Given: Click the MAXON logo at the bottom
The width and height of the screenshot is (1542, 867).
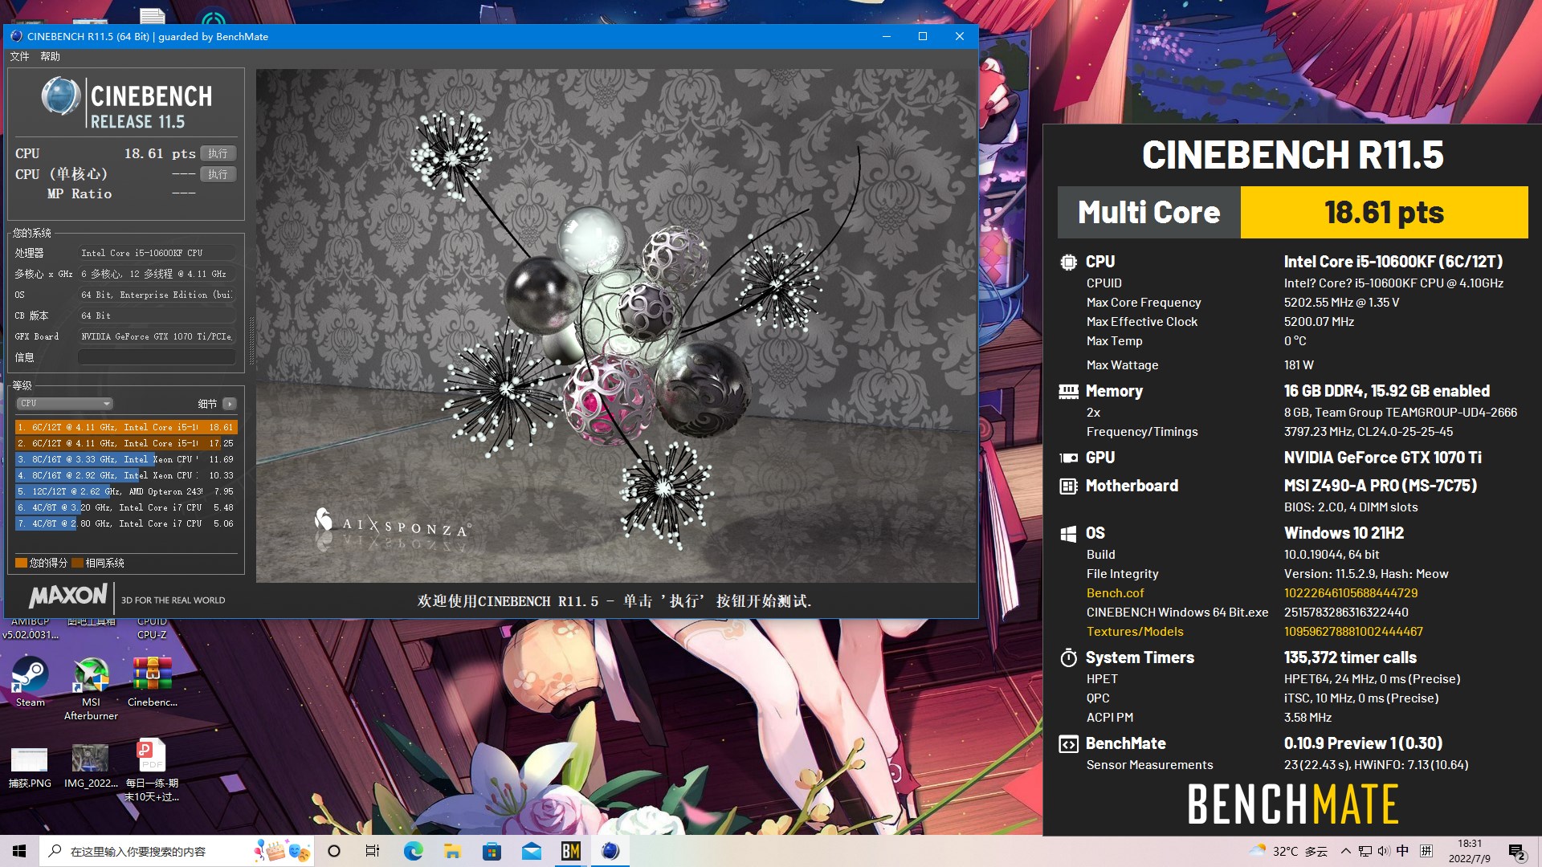Looking at the screenshot, I should point(68,596).
